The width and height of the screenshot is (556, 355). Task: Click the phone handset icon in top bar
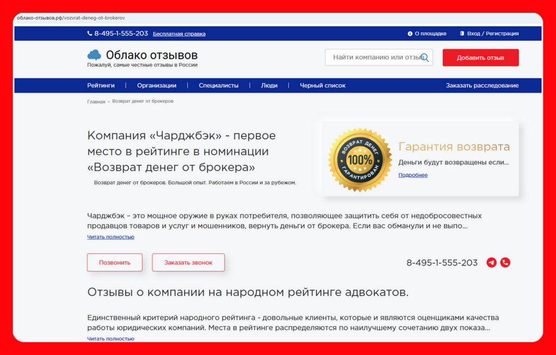(90, 34)
